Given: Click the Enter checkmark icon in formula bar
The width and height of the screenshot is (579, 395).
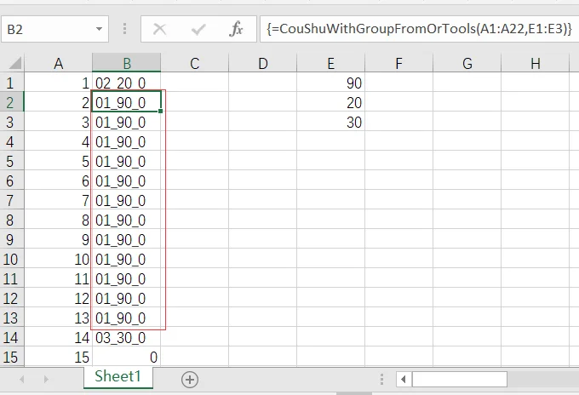Looking at the screenshot, I should (x=198, y=29).
